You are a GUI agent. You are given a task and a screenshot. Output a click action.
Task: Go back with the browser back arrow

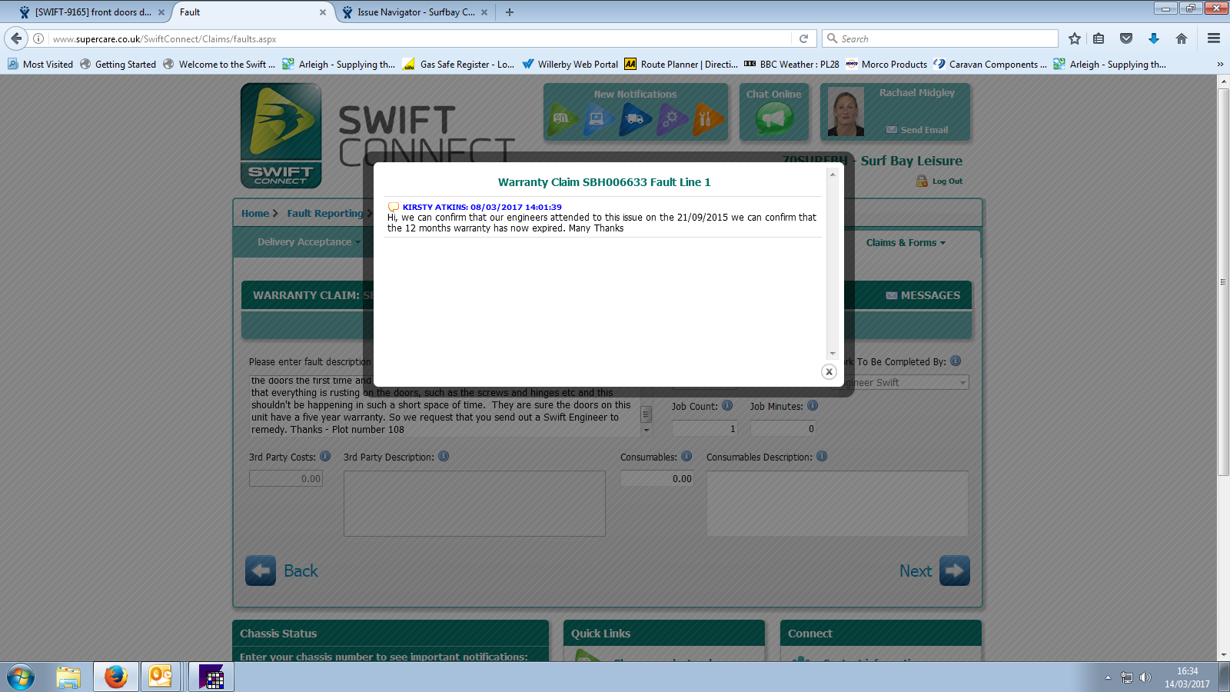(16, 38)
